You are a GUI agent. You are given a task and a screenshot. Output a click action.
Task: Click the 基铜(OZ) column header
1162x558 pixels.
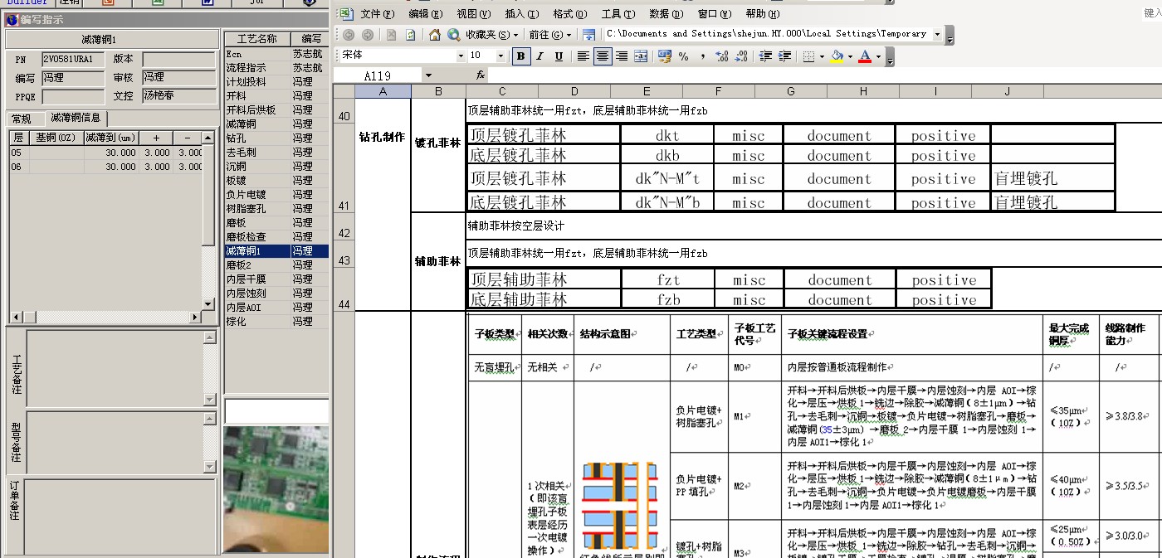pos(56,138)
